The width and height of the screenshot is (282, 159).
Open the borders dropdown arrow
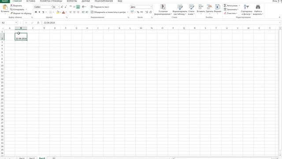tap(53, 12)
